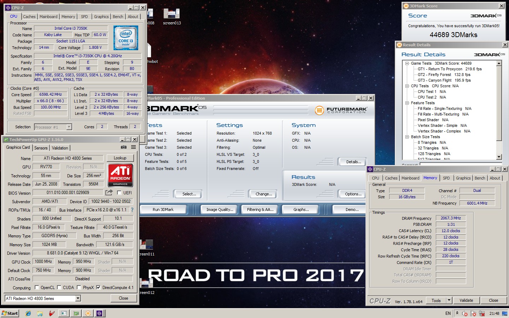Click the Result Details window title icon

point(399,45)
